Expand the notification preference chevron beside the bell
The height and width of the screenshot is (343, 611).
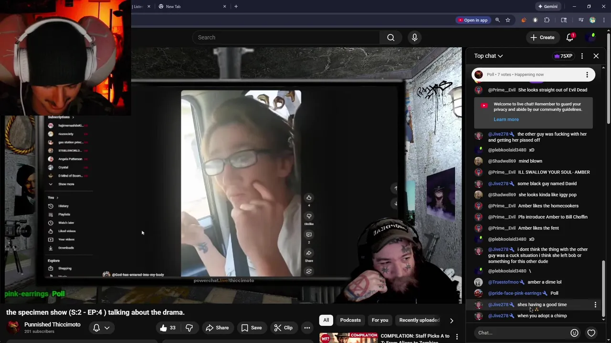coord(107,328)
